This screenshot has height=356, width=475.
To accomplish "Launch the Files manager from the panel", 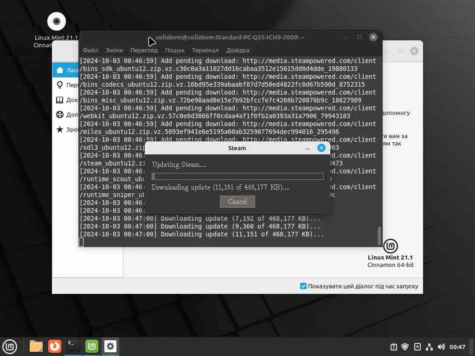I will point(36,346).
